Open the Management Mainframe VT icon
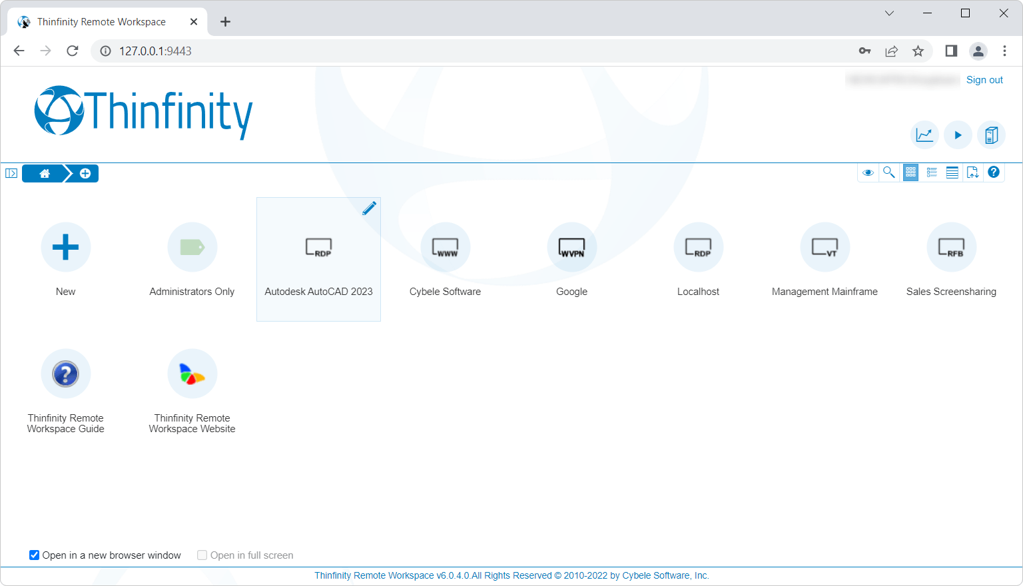This screenshot has height=586, width=1023. tap(825, 247)
